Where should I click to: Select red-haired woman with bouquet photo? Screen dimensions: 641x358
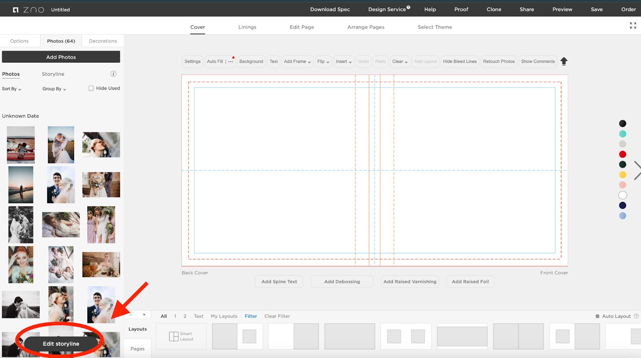coord(21,265)
